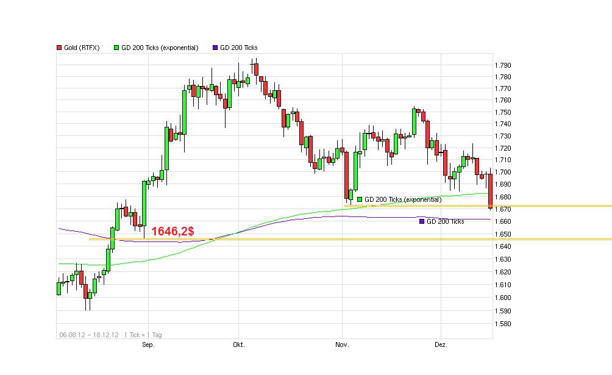612x375 pixels.
Task: Select the Okt. axis label
Action: click(238, 345)
